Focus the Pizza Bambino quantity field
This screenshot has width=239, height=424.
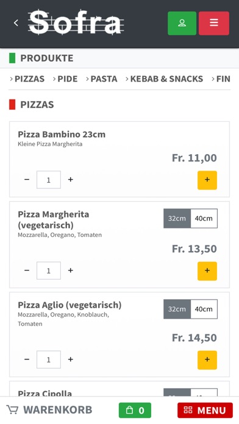(x=49, y=180)
